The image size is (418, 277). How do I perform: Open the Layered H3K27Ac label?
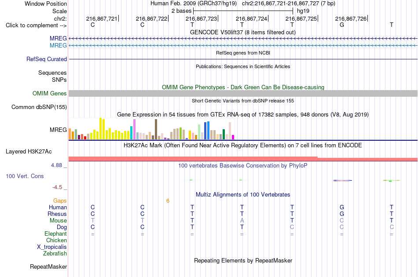coord(29,152)
